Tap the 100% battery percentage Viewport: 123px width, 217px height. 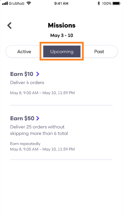click(107, 4)
